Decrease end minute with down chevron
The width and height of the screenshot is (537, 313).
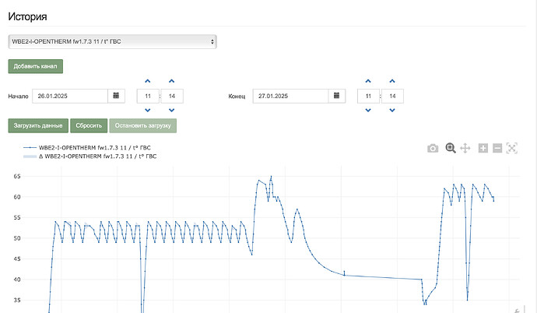(x=392, y=111)
